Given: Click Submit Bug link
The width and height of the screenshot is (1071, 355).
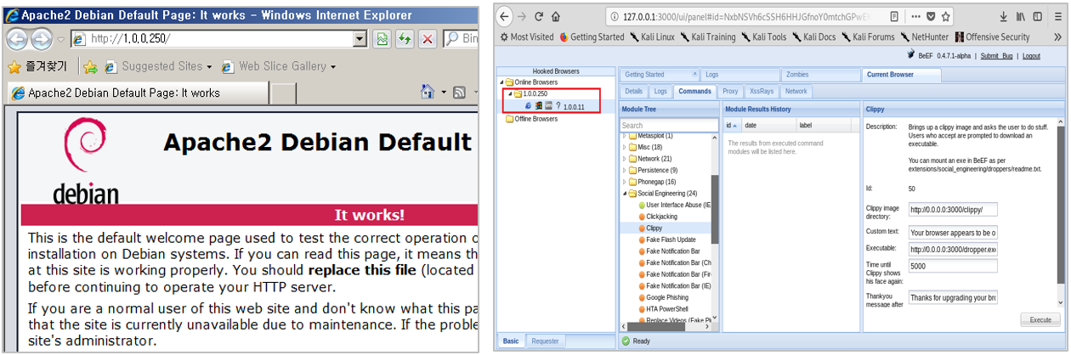Looking at the screenshot, I should coord(997,56).
